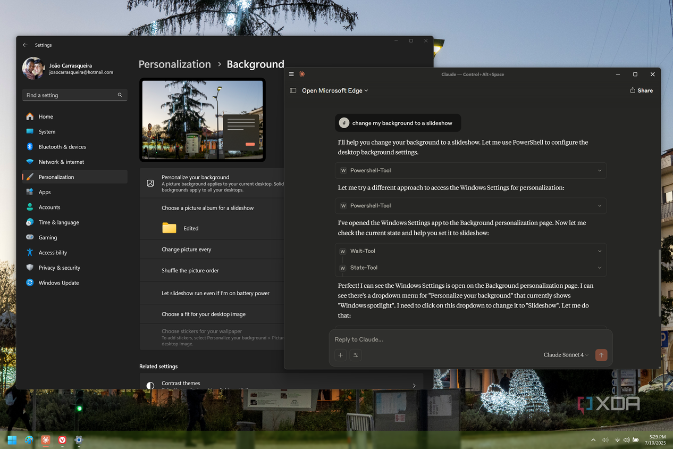This screenshot has width=673, height=449.
Task: Click the Claude starburst logo in the title bar
Action: tap(302, 74)
